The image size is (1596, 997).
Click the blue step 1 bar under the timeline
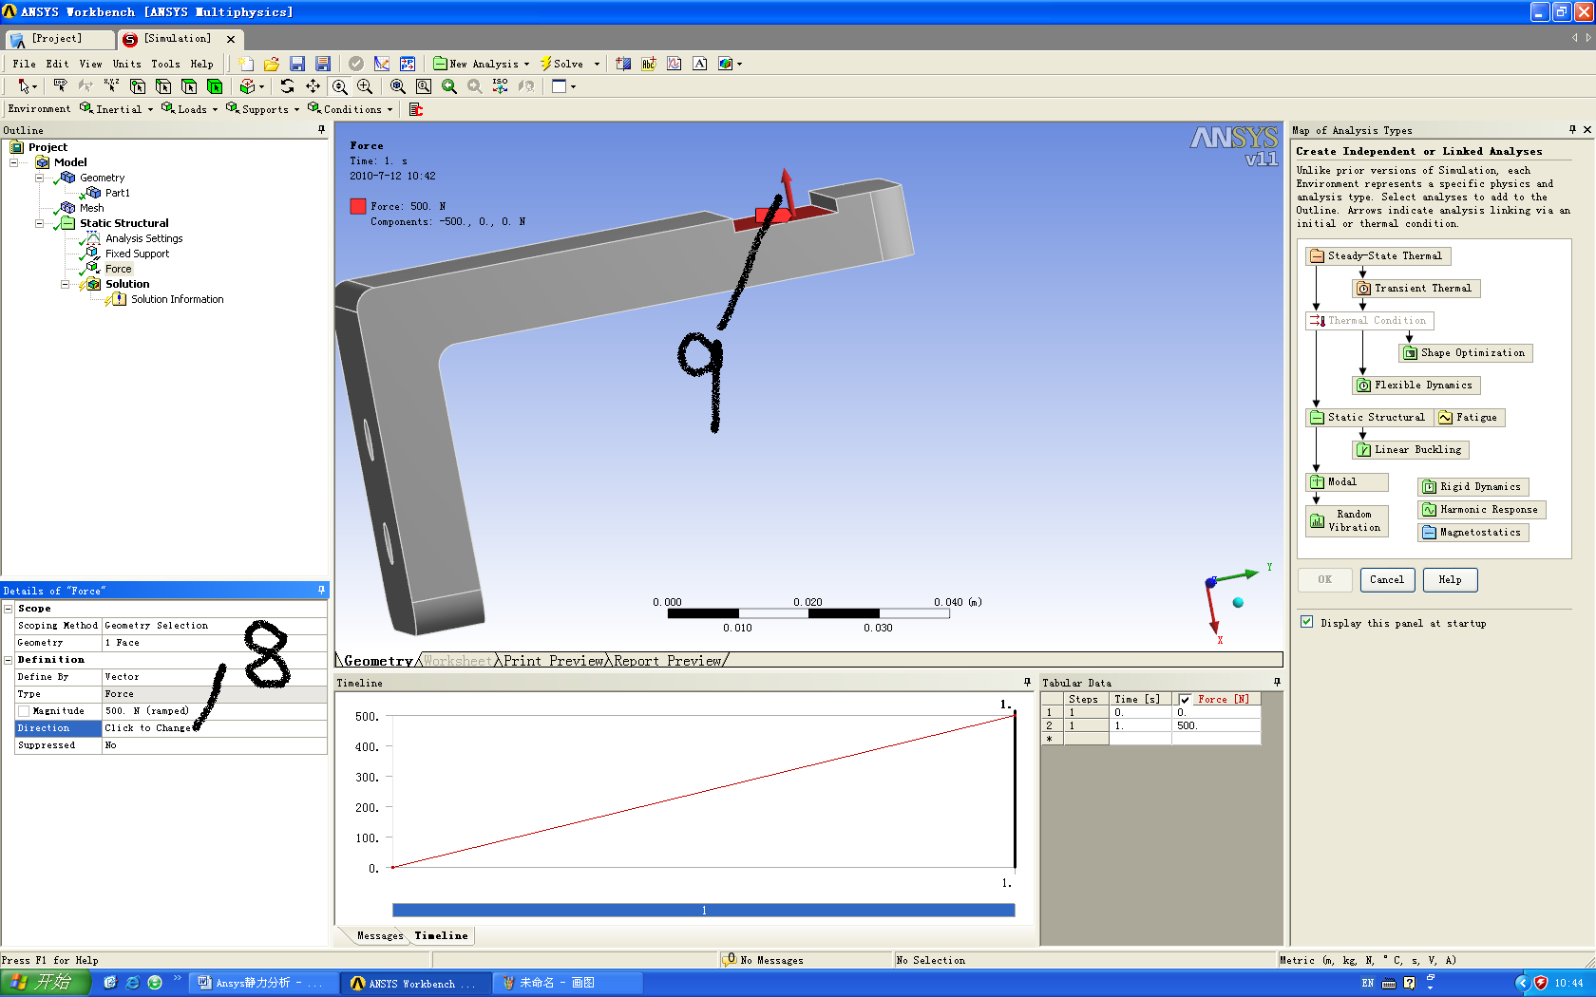tap(703, 910)
